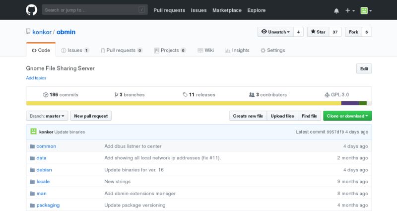Image resolution: width=397 pixels, height=211 pixels.
Task: Go to Marketplace in top navigation
Action: [227, 10]
